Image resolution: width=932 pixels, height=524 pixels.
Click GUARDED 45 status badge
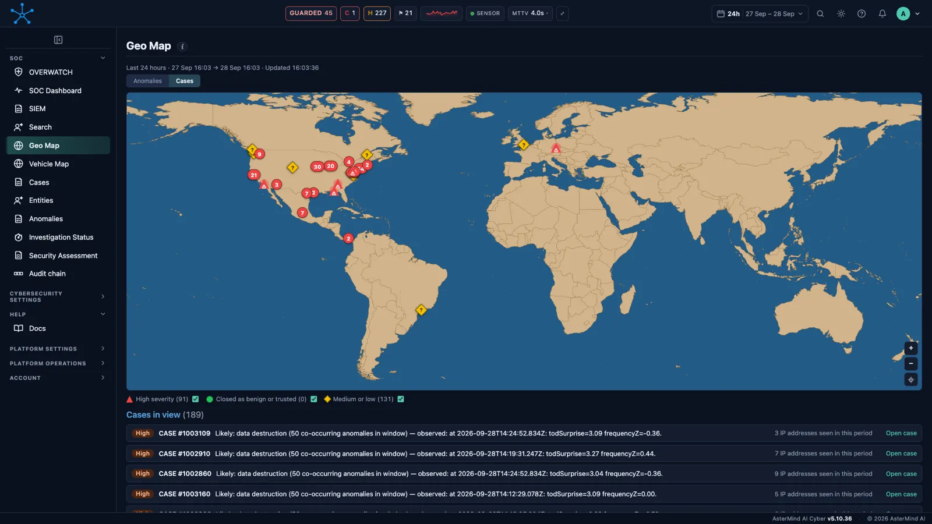311,13
